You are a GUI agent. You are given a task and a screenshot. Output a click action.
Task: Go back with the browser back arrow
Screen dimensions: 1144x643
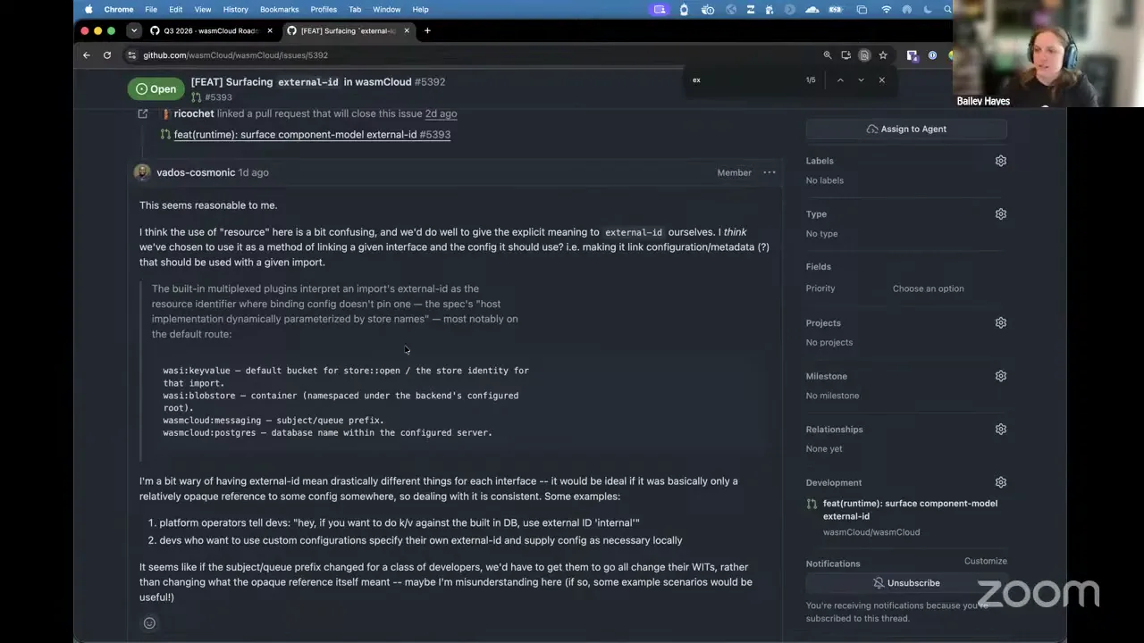[87, 55]
